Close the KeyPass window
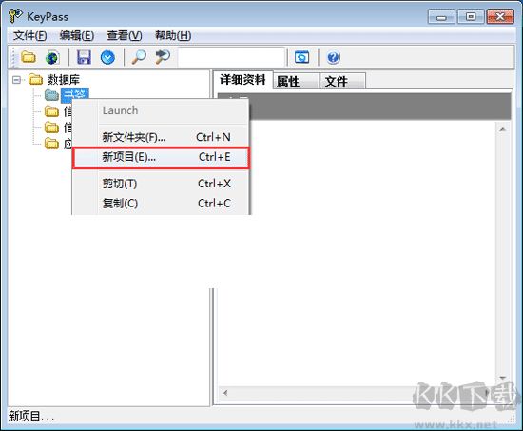Screen dimensions: 523x431 point(500,17)
